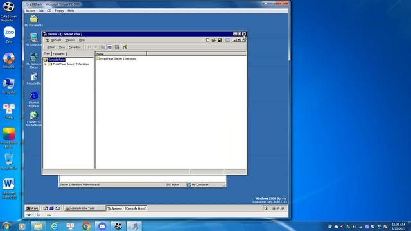Click the UltraISO desktop icon
The height and width of the screenshot is (231, 411).
click(9, 60)
